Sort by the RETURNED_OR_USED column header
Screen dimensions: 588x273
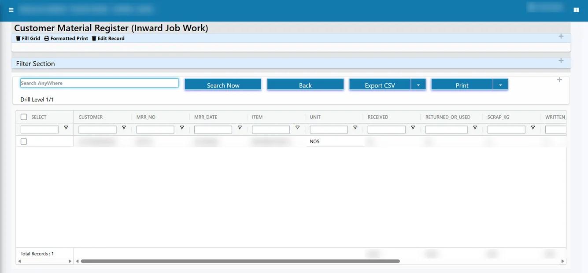[448, 117]
